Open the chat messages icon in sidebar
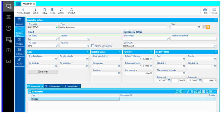This screenshot has width=221, height=115. (8, 40)
